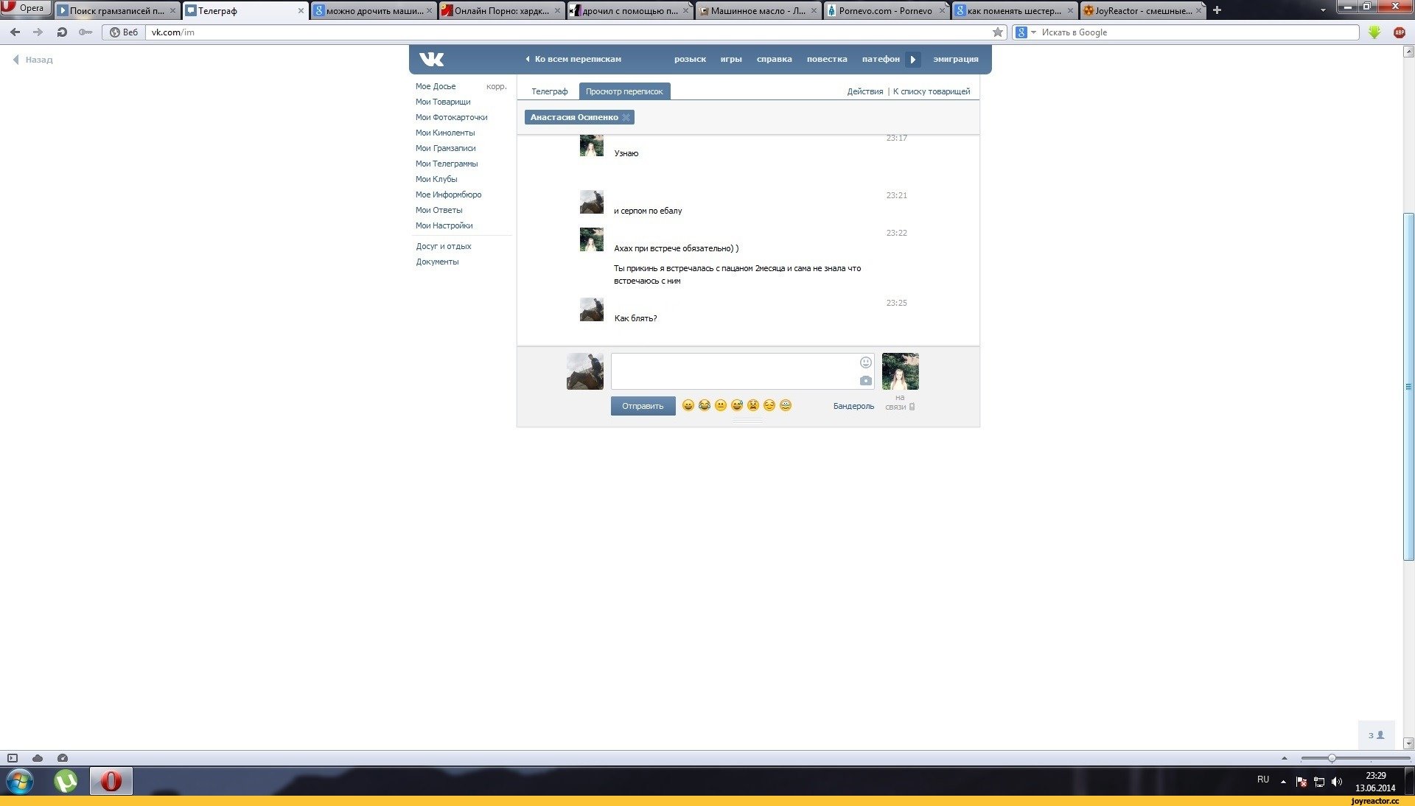Open uTorrent from the taskbar
Image resolution: width=1415 pixels, height=806 pixels.
point(66,781)
